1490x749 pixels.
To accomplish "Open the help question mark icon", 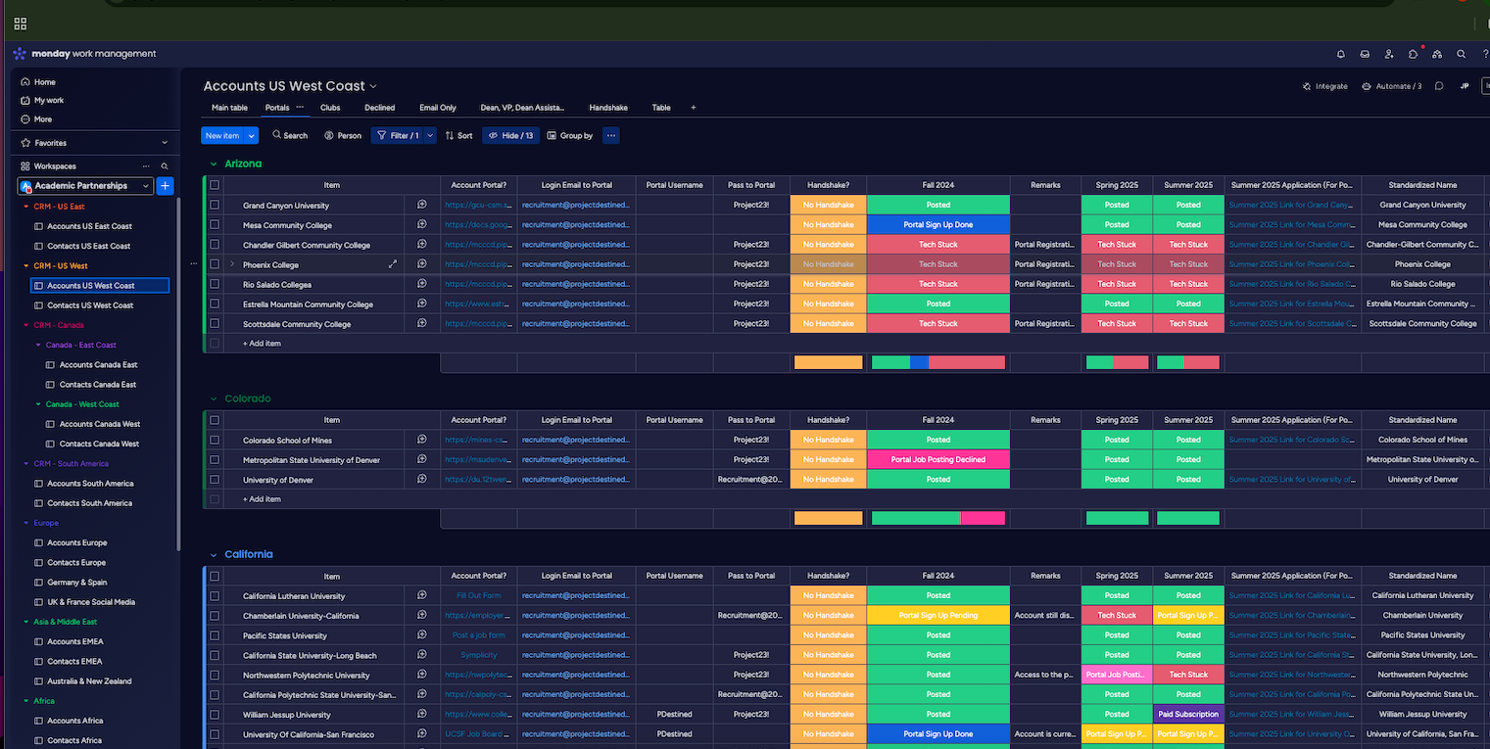I will (1485, 54).
